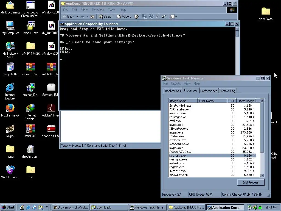Open the WinCDEmu installer icon
Screen dimensions: 281x211
(10, 172)
